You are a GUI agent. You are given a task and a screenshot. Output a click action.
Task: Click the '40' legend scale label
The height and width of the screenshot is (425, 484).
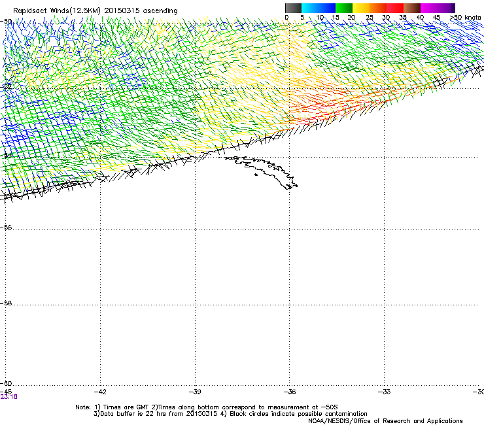420,18
